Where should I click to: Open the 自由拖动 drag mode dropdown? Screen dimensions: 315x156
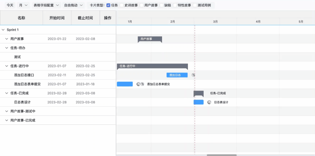[73, 5]
